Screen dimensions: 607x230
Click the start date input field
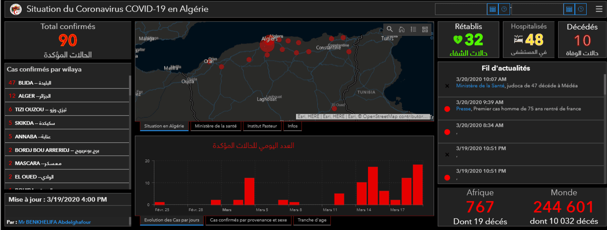pos(461,9)
